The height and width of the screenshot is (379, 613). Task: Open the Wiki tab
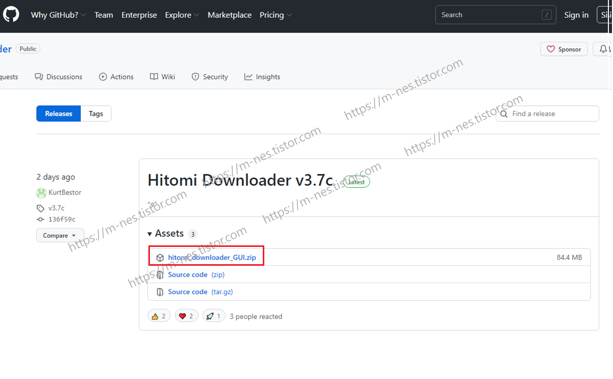pos(163,77)
